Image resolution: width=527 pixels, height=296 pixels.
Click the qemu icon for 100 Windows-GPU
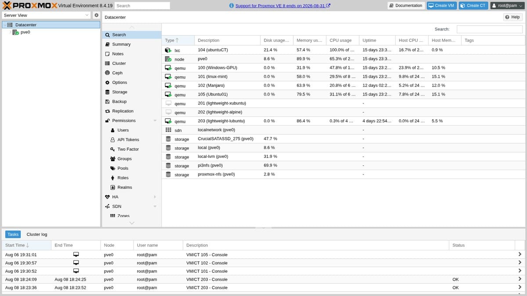pos(168,68)
